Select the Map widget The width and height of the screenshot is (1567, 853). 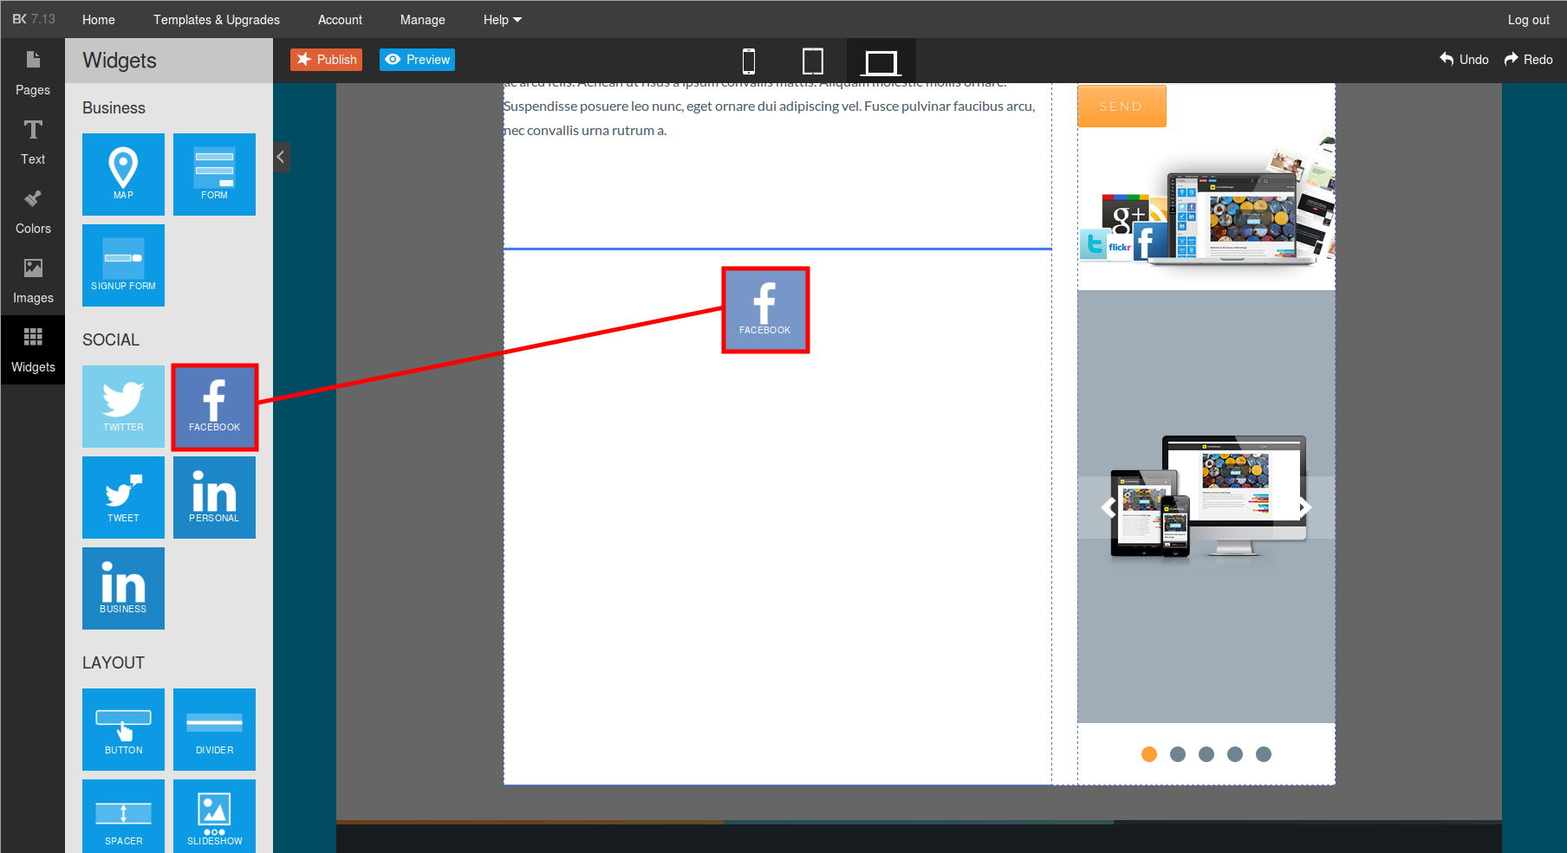point(123,174)
